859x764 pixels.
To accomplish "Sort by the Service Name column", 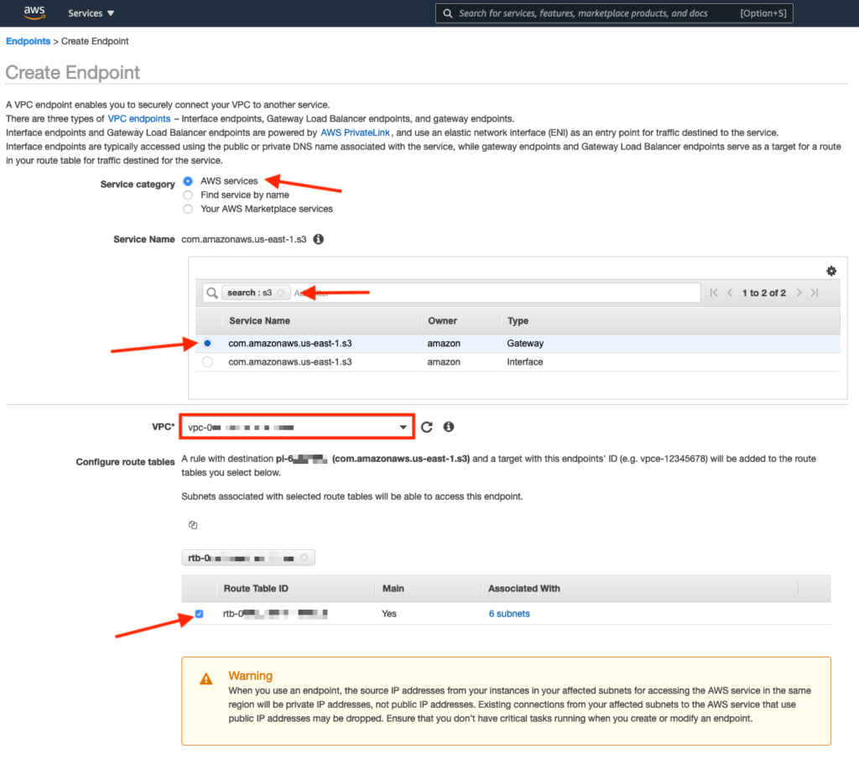I will point(260,321).
